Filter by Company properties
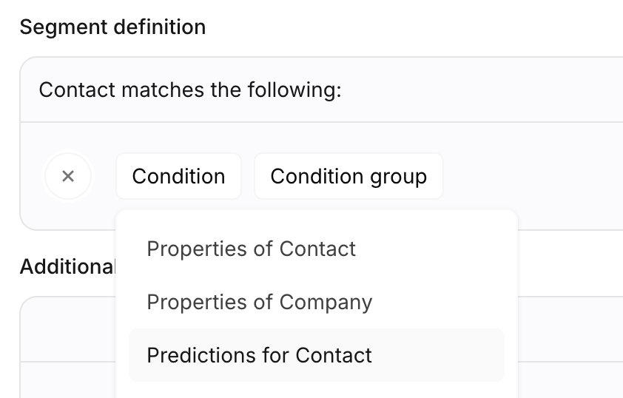This screenshot has width=623, height=398. (259, 302)
